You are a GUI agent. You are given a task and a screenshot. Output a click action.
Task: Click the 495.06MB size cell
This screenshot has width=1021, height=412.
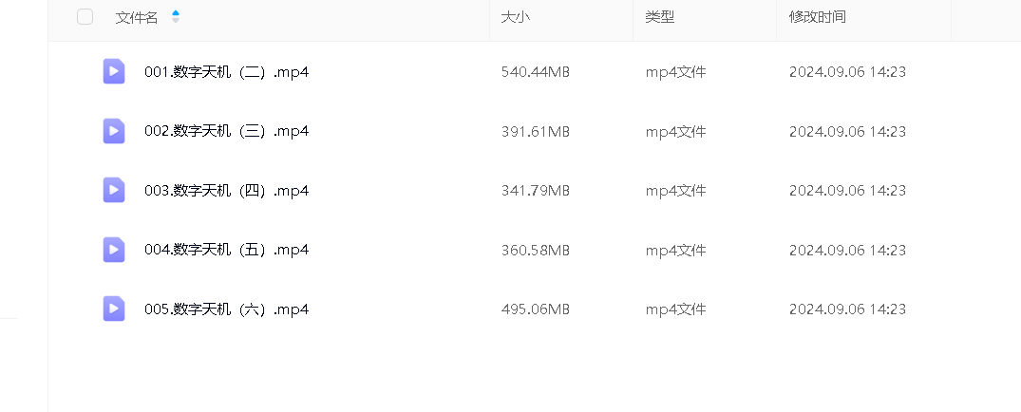point(535,309)
